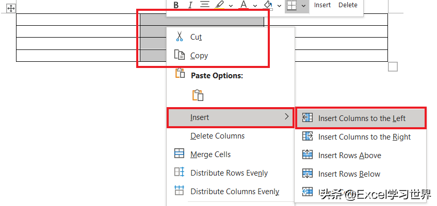Image resolution: width=437 pixels, height=206 pixels.
Task: Click the Insert Columns Right icon
Action: point(307,136)
